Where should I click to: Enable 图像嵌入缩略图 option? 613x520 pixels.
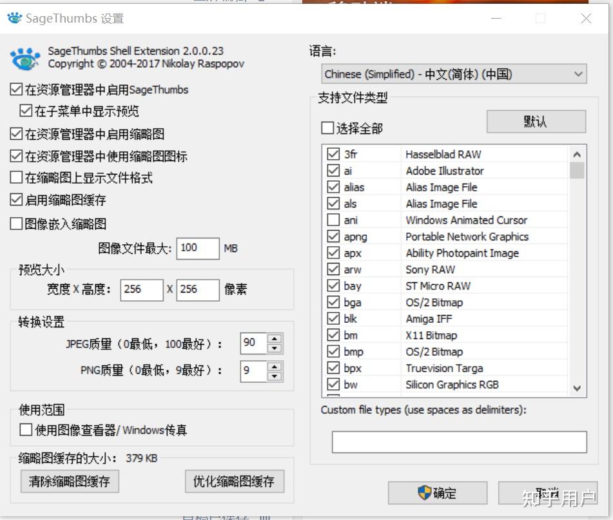tap(15, 222)
